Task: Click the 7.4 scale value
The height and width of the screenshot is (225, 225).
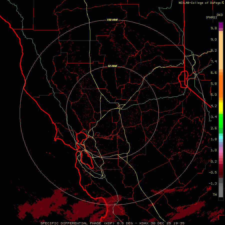Action: 214,61
